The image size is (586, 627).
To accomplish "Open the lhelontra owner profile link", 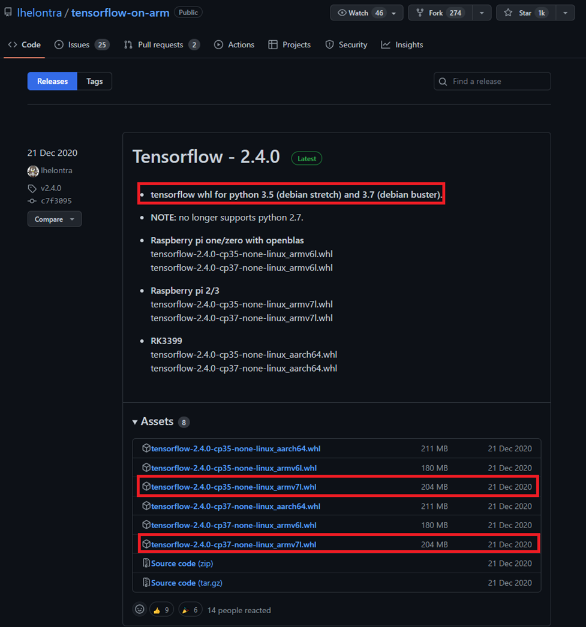I will (x=40, y=13).
